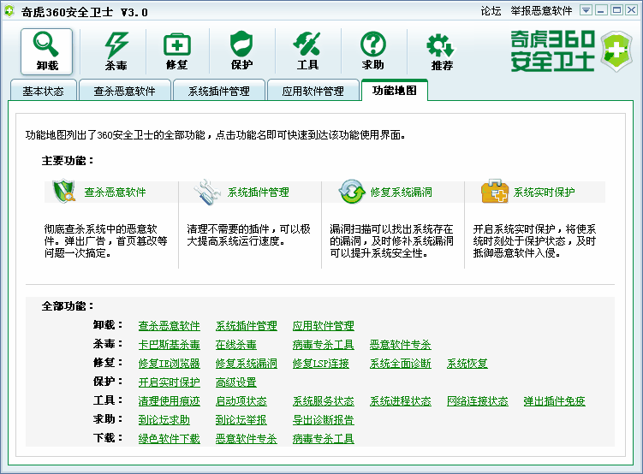Open the 论坛 link in title bar
The image size is (643, 474).
click(x=491, y=11)
